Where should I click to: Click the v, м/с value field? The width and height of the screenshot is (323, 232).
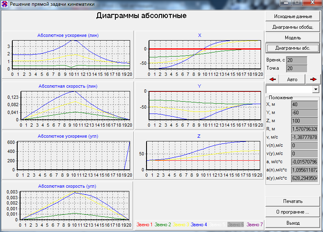[x=305, y=137]
